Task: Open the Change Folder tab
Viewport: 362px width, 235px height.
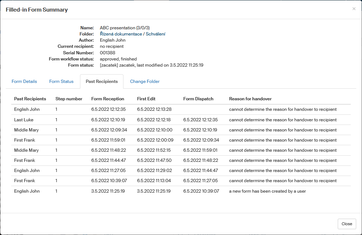Action: (x=145, y=81)
